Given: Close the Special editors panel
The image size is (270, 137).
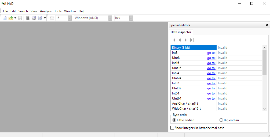Looking at the screenshot, I should pyautogui.click(x=267, y=25).
